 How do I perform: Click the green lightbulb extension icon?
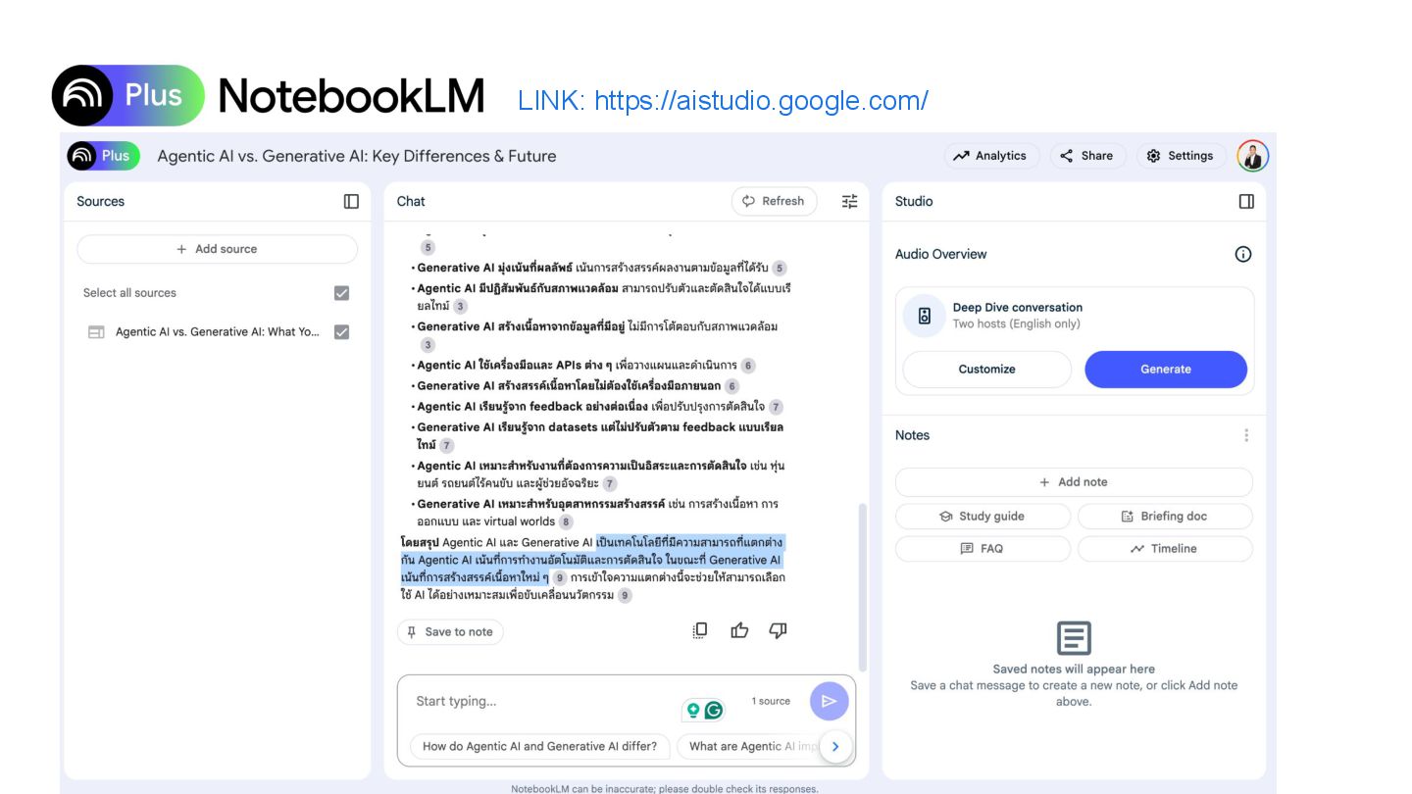coord(693,710)
